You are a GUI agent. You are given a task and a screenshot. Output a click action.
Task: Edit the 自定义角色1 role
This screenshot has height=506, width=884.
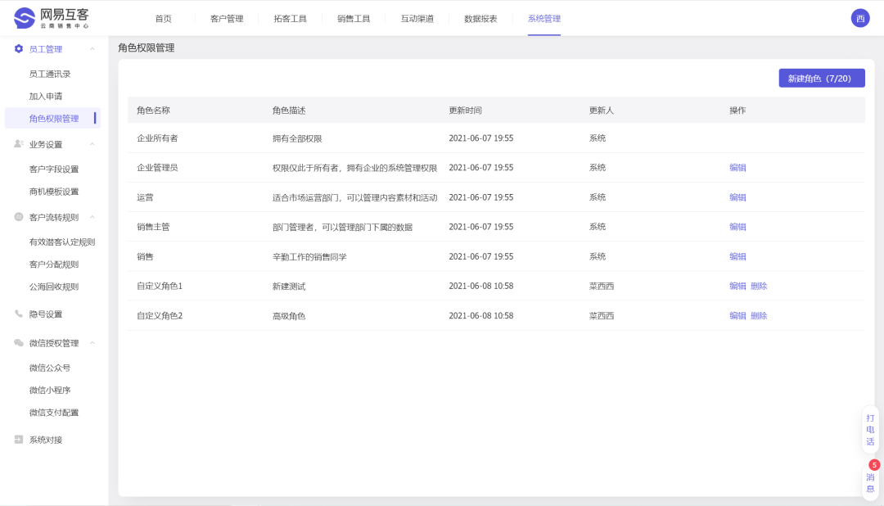(737, 286)
